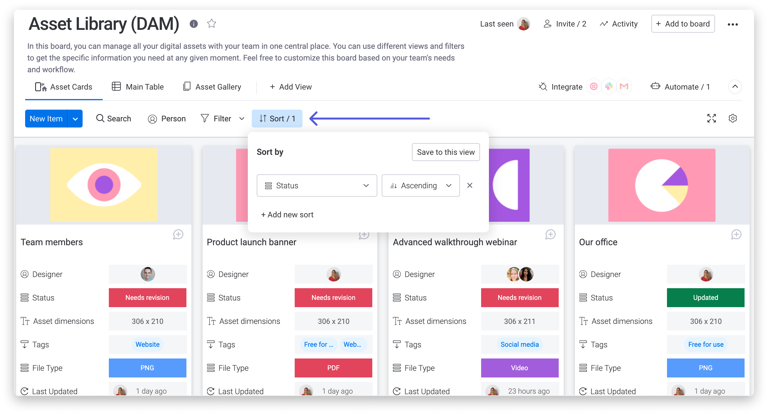Open the Team members card title

(52, 242)
